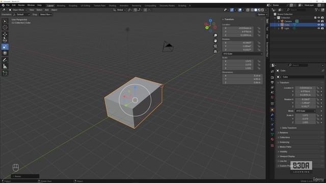
Task: Open the Object menu in viewport header
Action: [54, 10]
